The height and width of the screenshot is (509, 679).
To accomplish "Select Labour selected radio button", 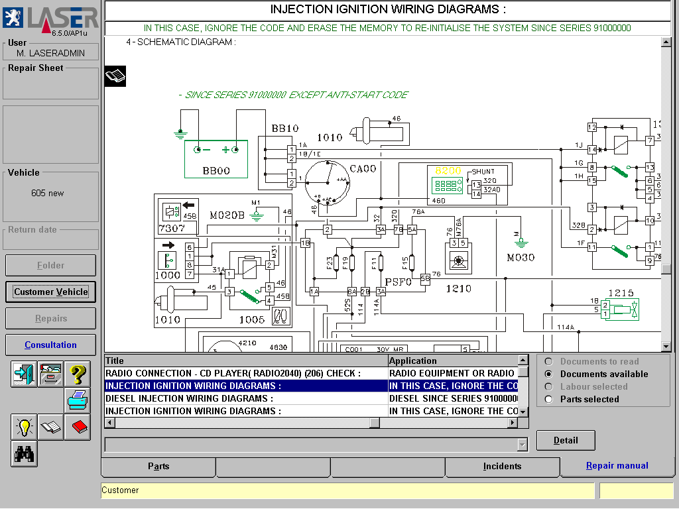I will point(548,386).
